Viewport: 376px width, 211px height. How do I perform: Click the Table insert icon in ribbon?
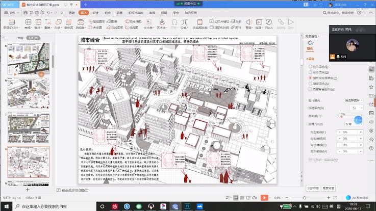point(28,22)
